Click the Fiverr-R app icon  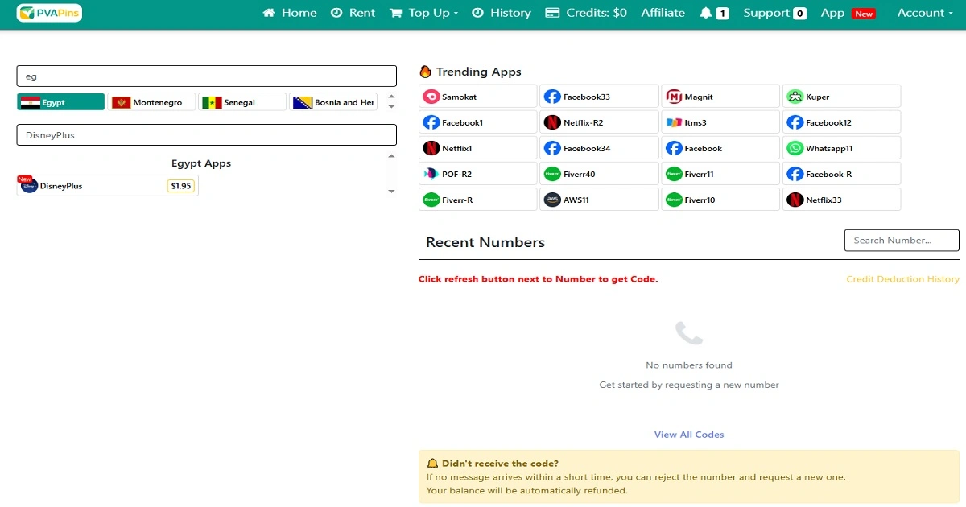click(x=431, y=200)
